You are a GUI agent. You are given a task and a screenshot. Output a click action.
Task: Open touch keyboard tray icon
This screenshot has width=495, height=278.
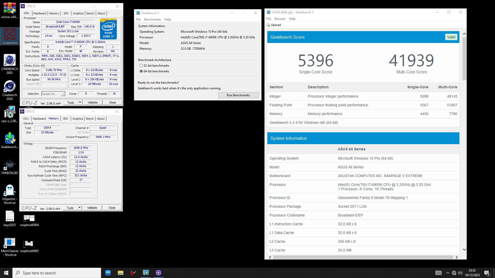[x=438, y=273]
